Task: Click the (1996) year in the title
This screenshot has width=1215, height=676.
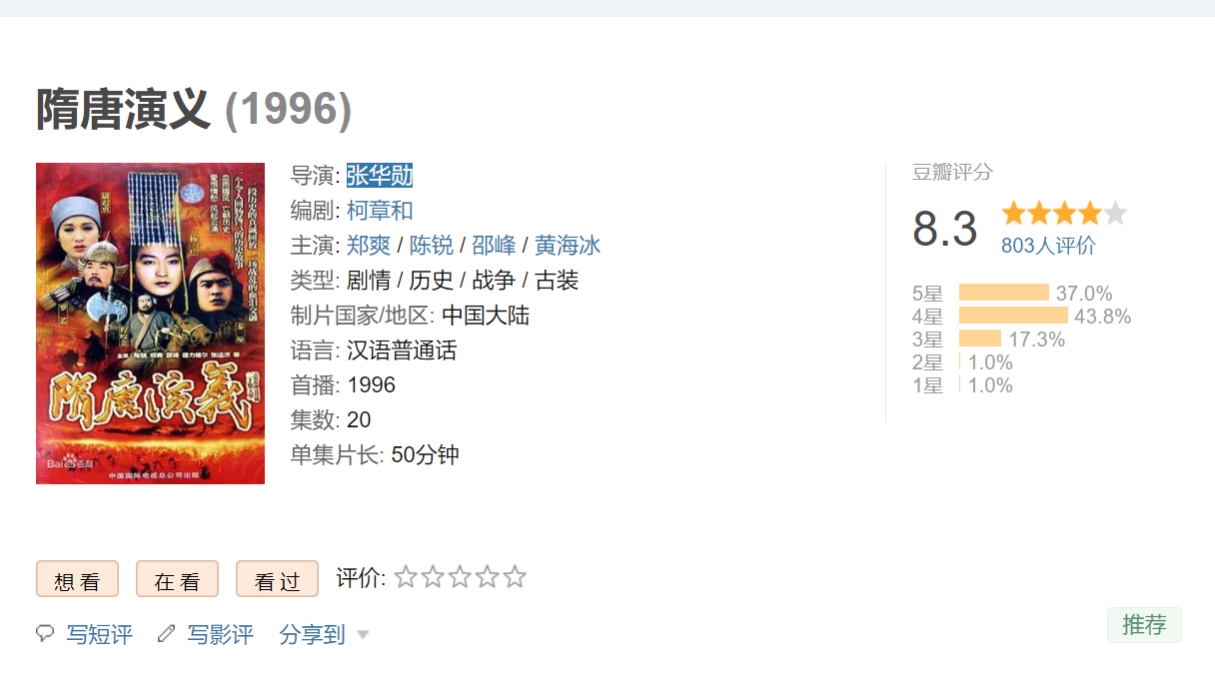Action: click(289, 110)
